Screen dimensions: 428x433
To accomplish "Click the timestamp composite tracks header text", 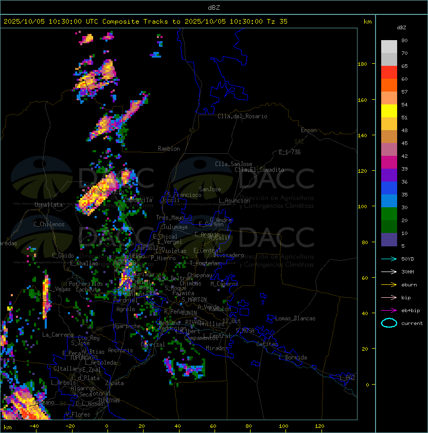I will click(146, 22).
